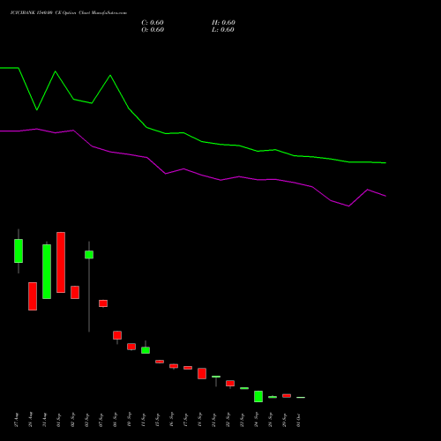Click the 29 Sep date label
The width and height of the screenshot is (441, 441).
point(285,420)
